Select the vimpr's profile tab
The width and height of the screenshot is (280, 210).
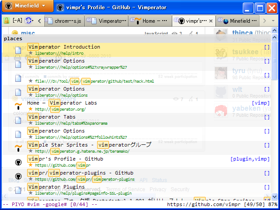pos(193,21)
